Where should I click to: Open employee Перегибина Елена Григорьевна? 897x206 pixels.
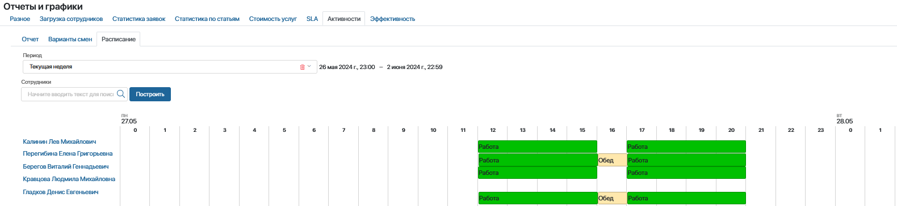68,153
